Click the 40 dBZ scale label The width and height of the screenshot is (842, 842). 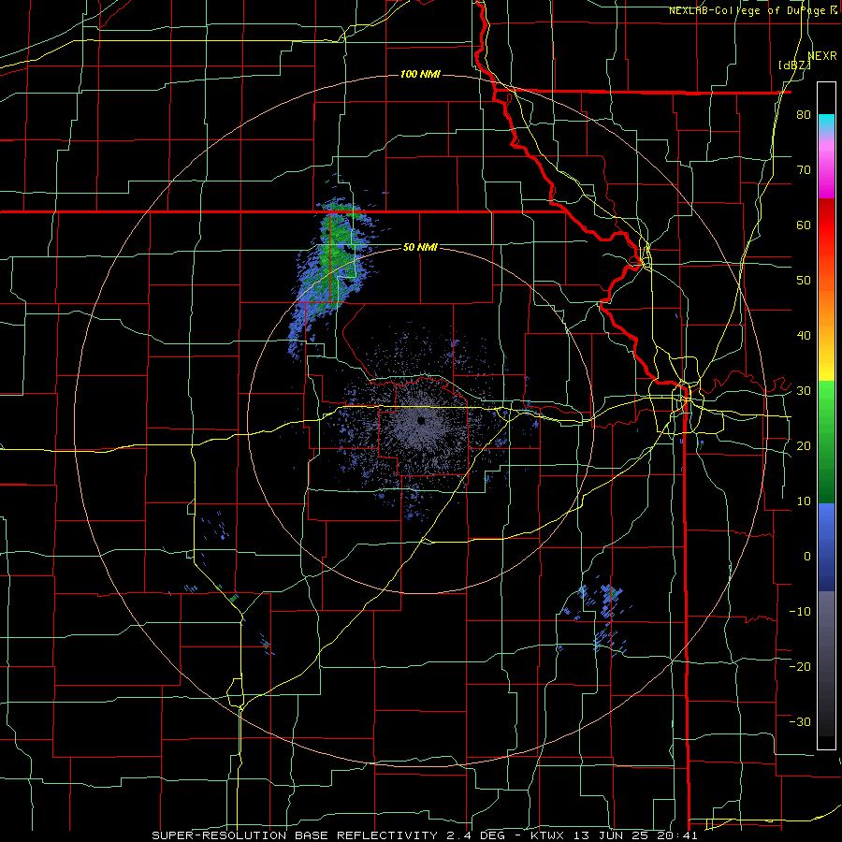tap(804, 336)
